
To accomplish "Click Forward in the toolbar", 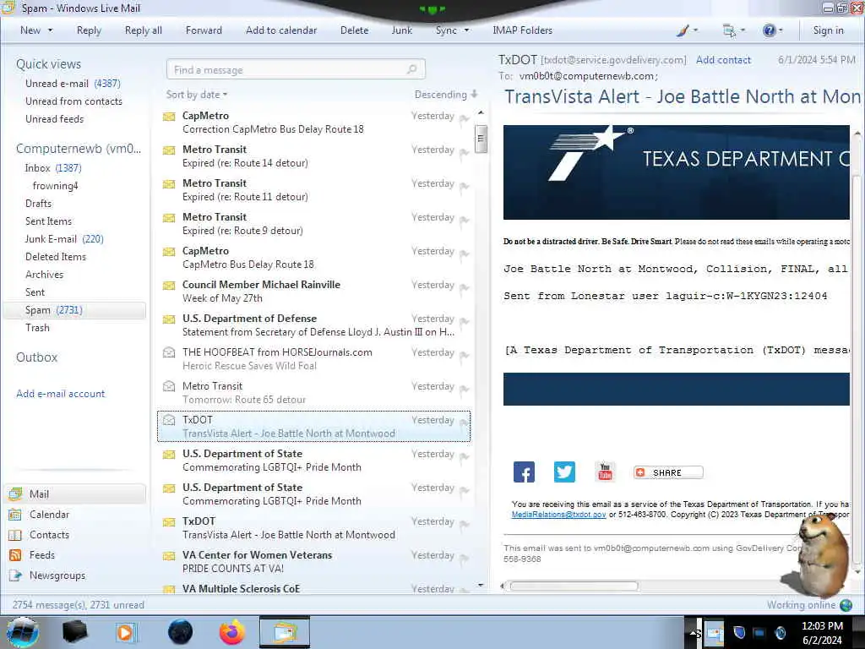I will [x=204, y=30].
